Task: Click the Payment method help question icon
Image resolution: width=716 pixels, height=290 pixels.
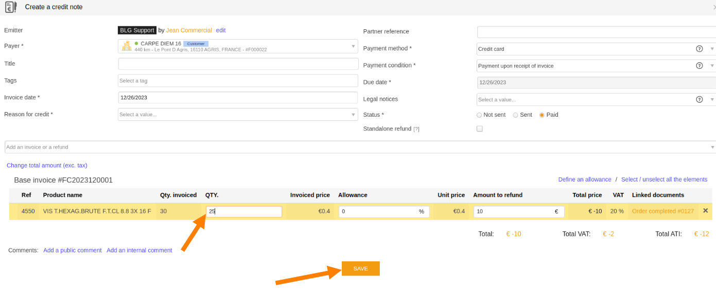Action: (x=699, y=49)
